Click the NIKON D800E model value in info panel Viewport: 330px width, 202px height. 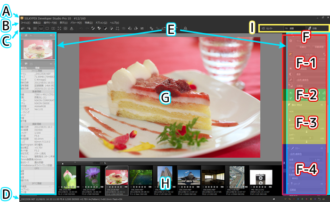pyautogui.click(x=42, y=104)
